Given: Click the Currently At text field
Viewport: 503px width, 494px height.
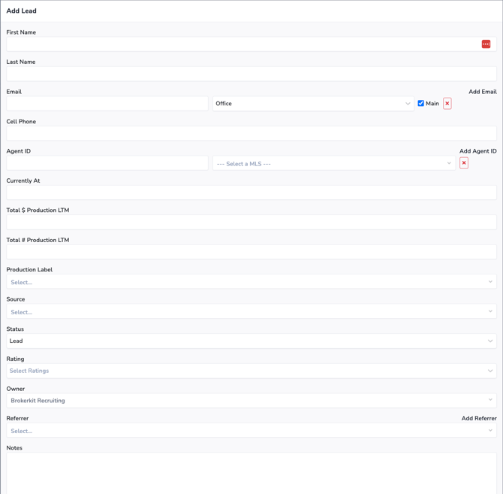Looking at the screenshot, I should (x=251, y=192).
